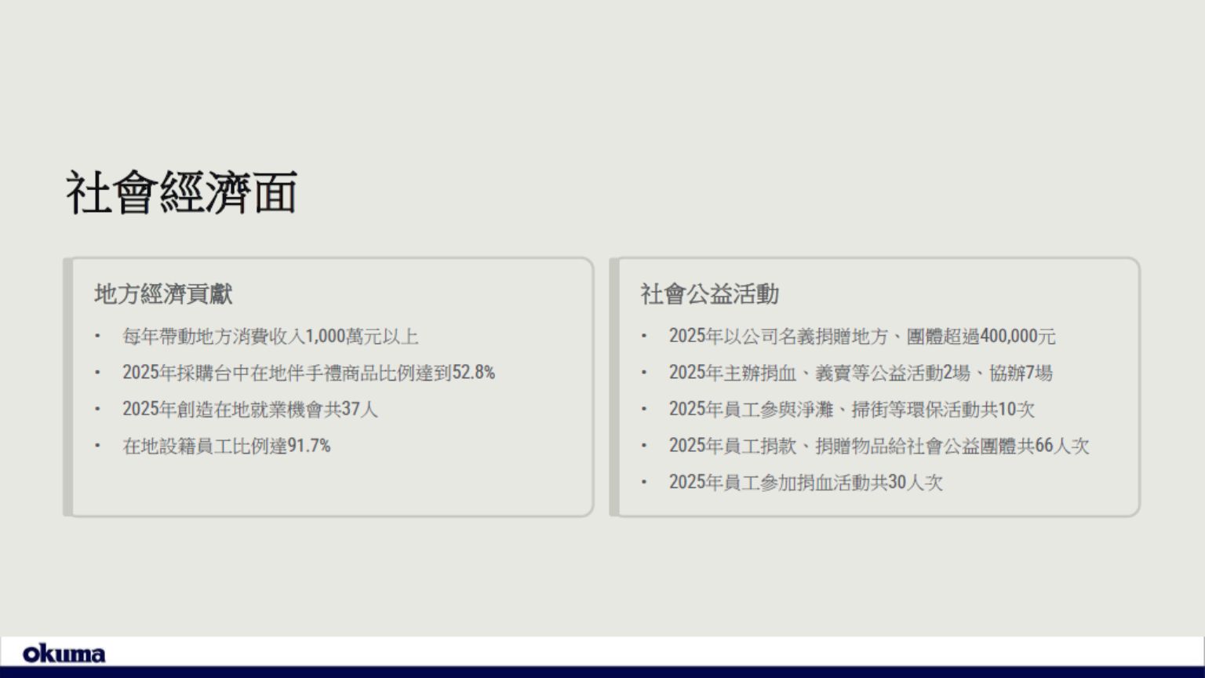Select the 每年帶動地方消費收入1,000萬元以上 bullet text
The height and width of the screenshot is (678, 1205).
click(x=270, y=337)
